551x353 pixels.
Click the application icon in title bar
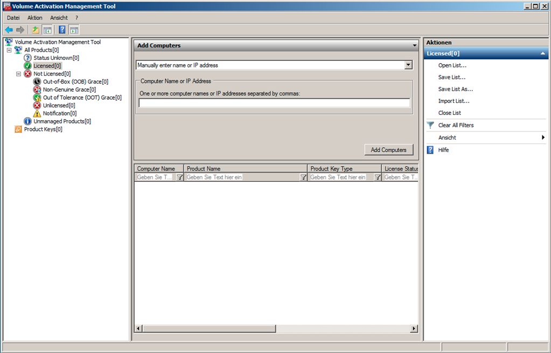tap(6, 6)
